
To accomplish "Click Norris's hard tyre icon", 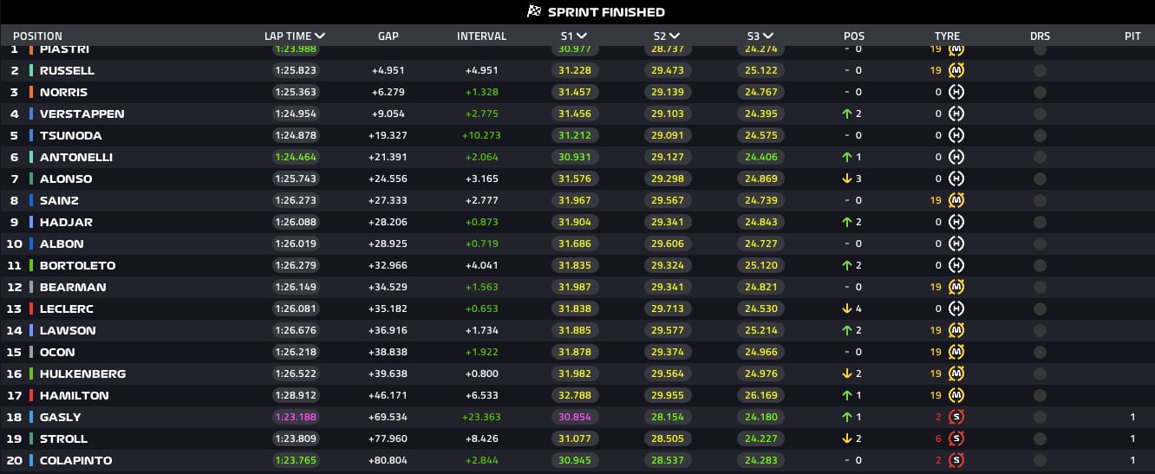I will pos(956,92).
